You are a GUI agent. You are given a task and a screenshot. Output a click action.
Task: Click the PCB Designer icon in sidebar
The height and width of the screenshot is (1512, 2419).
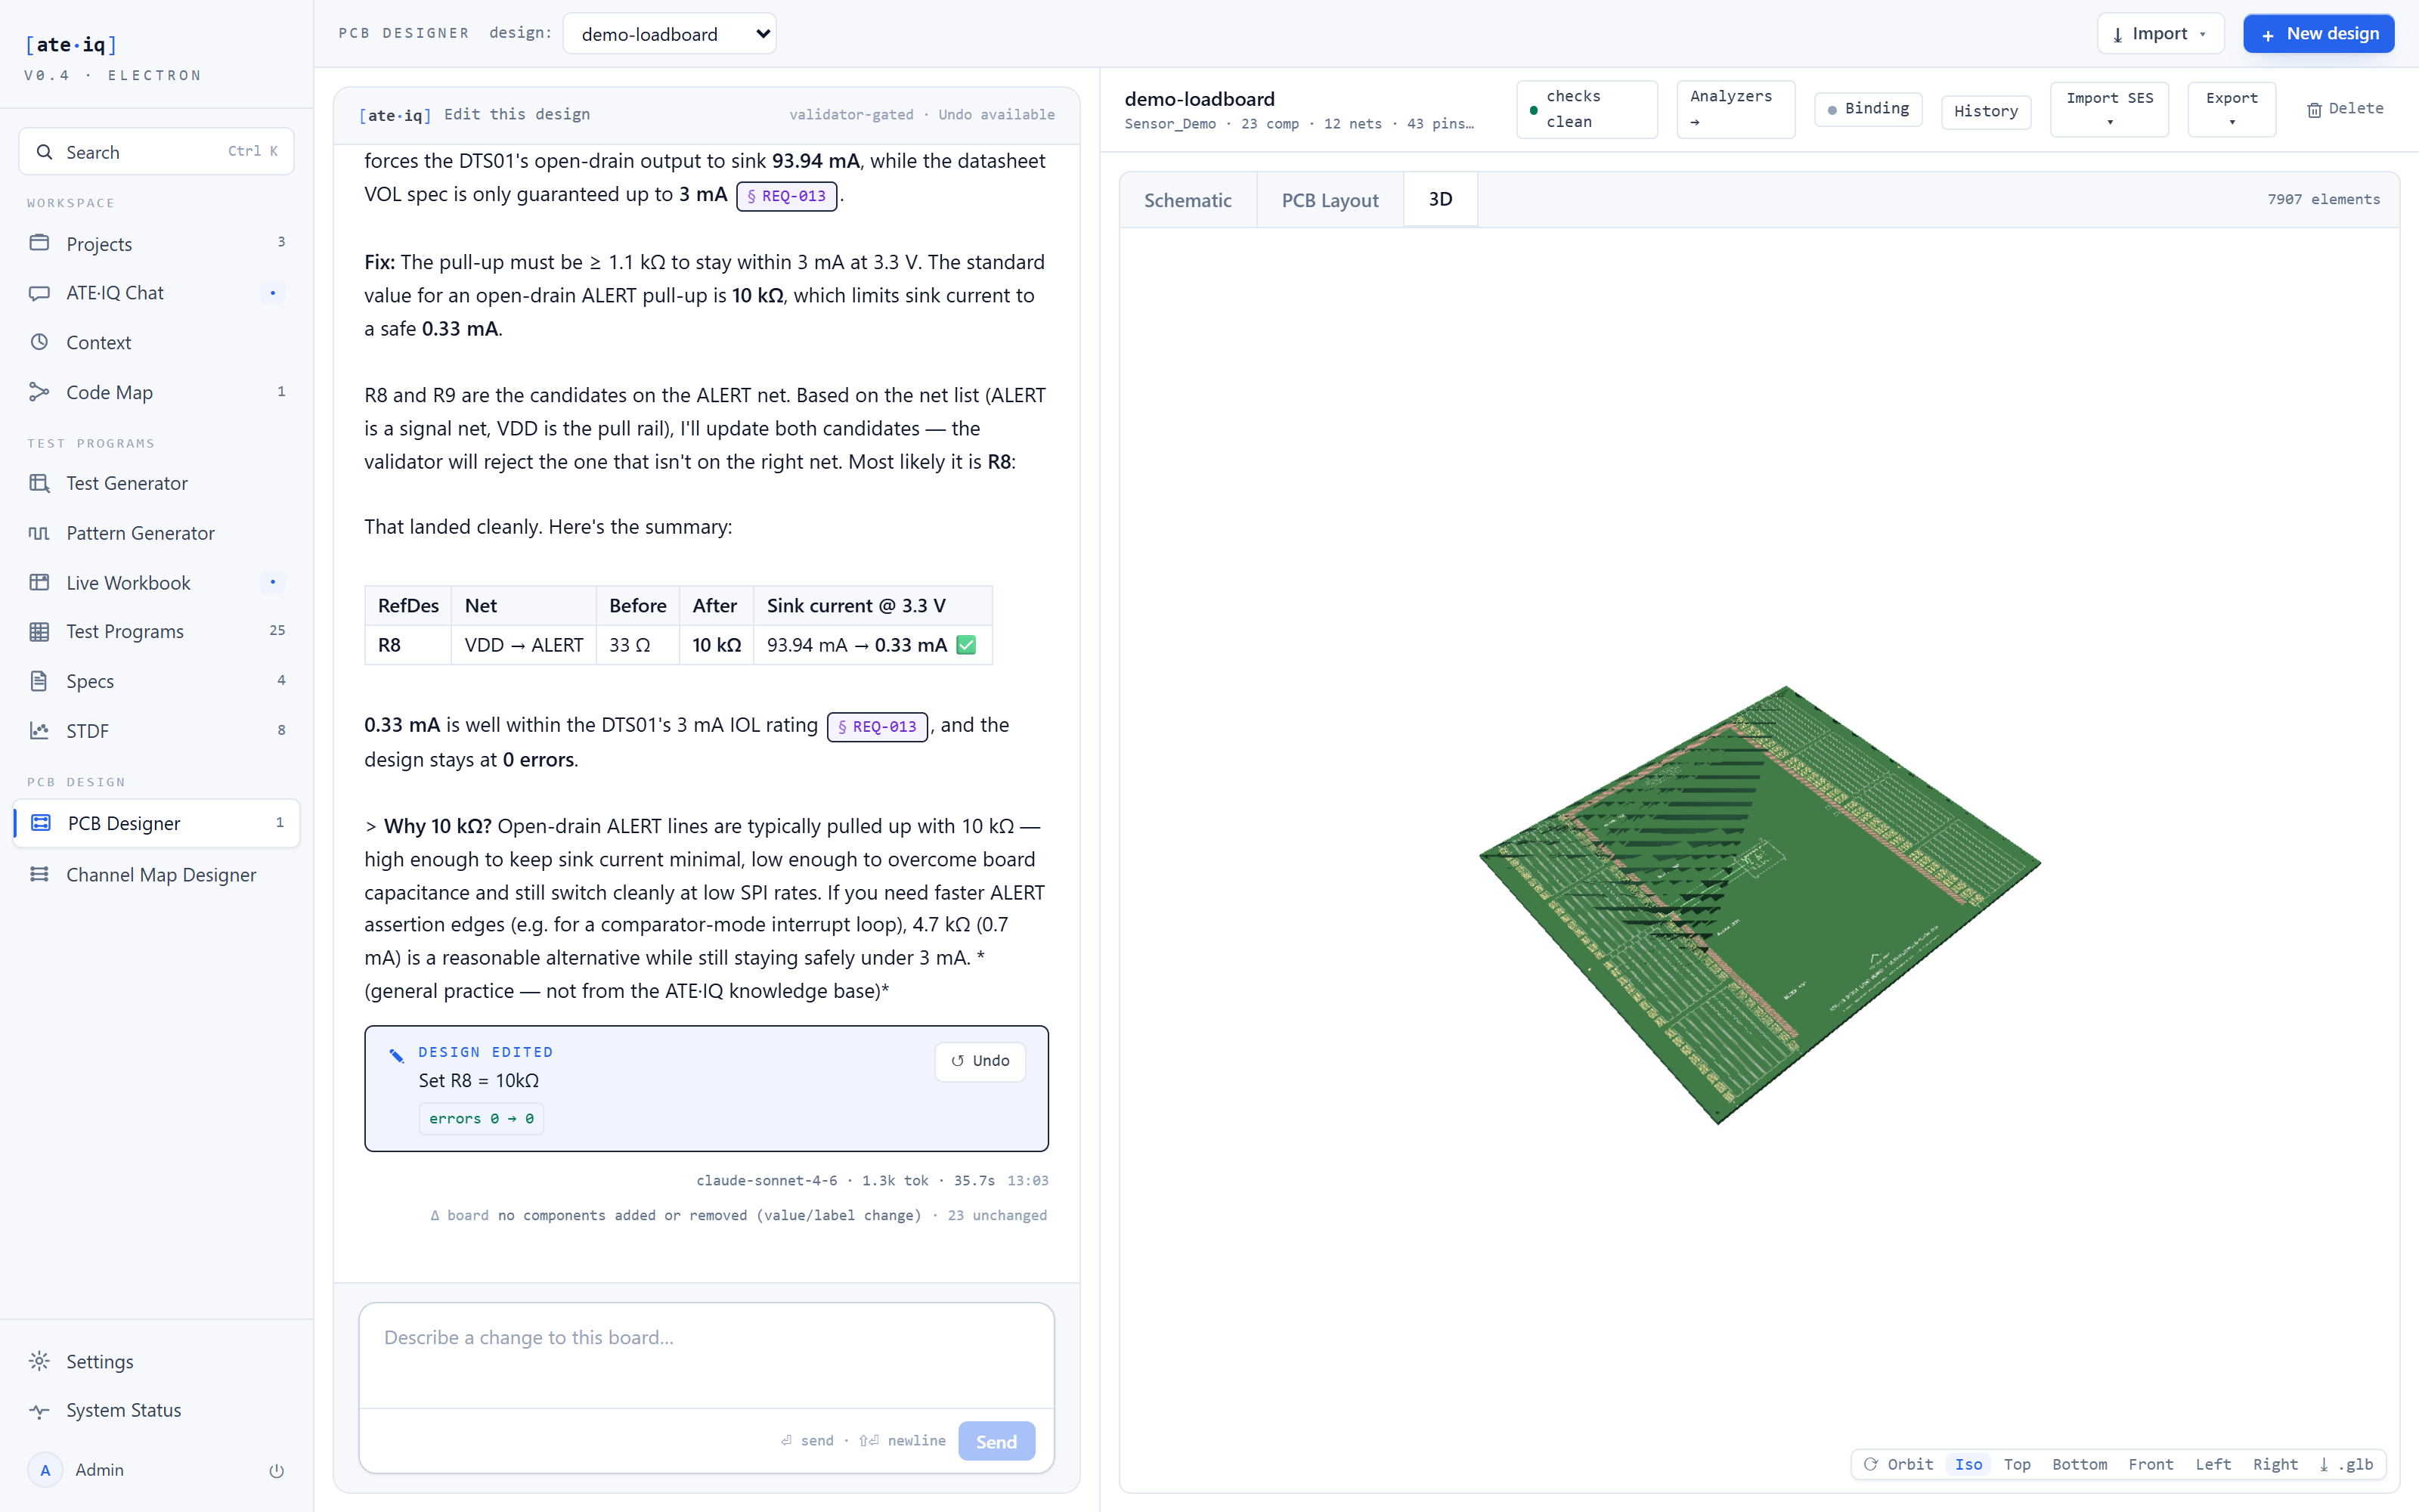[x=41, y=823]
